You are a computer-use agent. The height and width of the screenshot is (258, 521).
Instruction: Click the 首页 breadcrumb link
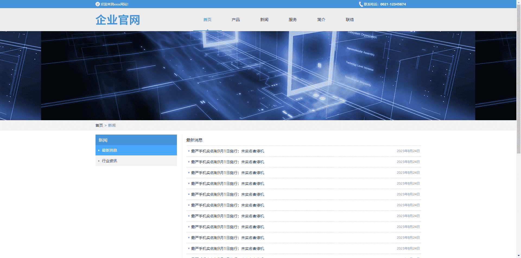[99, 125]
